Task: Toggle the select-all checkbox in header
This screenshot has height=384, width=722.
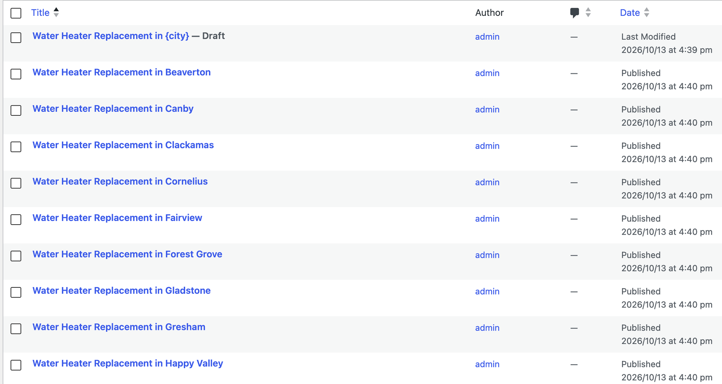Action: tap(16, 13)
